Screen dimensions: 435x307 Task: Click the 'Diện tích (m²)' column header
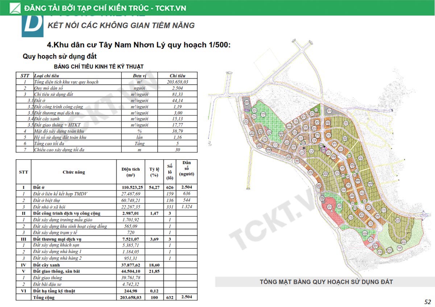pos(131,172)
